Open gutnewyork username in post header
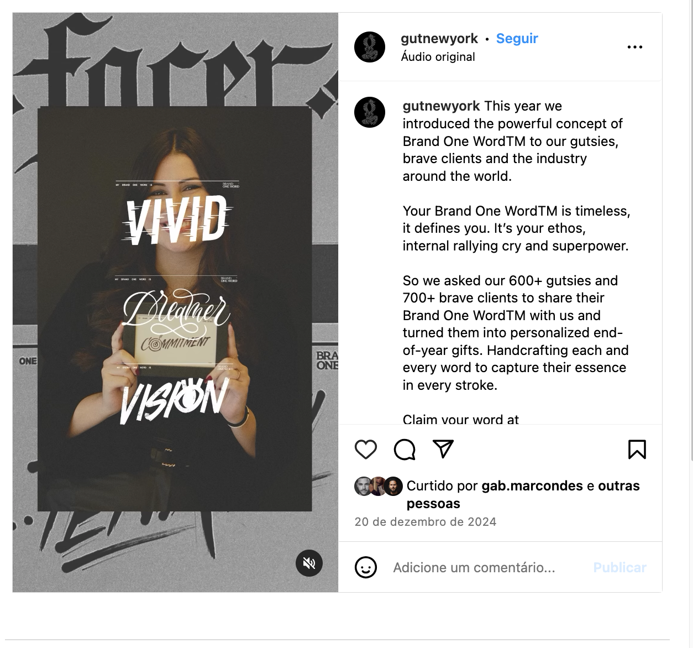This screenshot has height=648, width=693. 439,38
